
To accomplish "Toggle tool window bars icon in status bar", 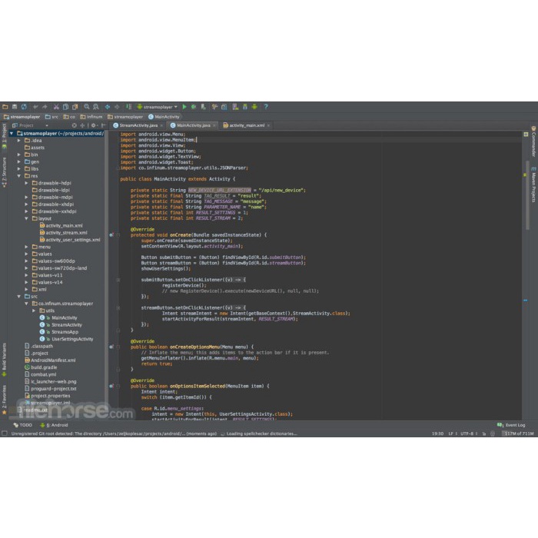I will click(x=5, y=433).
